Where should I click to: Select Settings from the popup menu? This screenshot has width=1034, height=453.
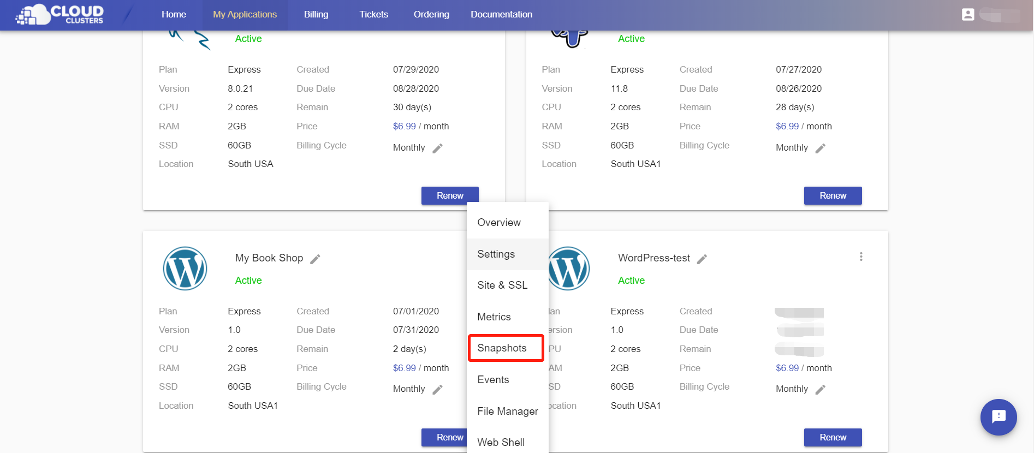(508, 254)
